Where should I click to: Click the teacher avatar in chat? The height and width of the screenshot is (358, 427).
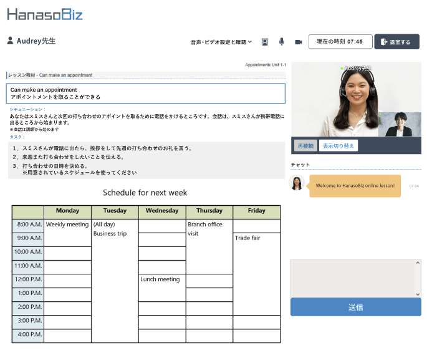click(x=297, y=183)
